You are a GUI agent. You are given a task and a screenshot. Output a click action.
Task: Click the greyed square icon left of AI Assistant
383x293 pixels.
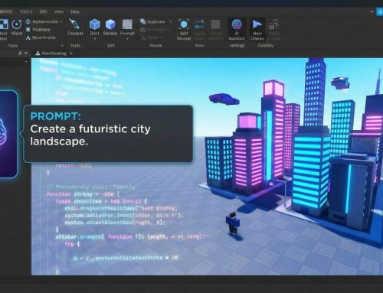pos(215,24)
